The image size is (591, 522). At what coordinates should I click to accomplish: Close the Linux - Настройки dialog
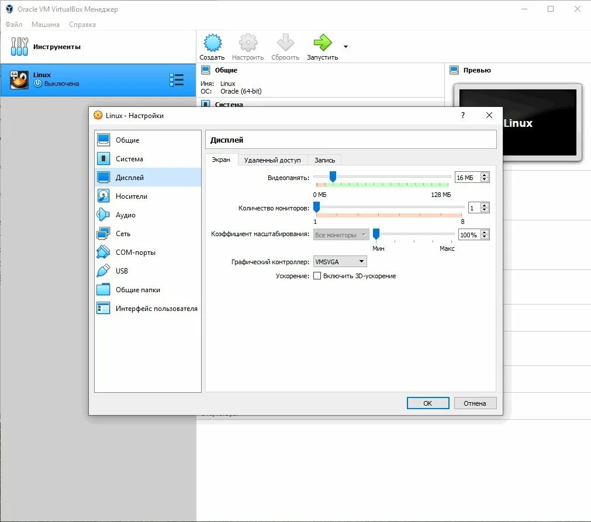pyautogui.click(x=489, y=115)
